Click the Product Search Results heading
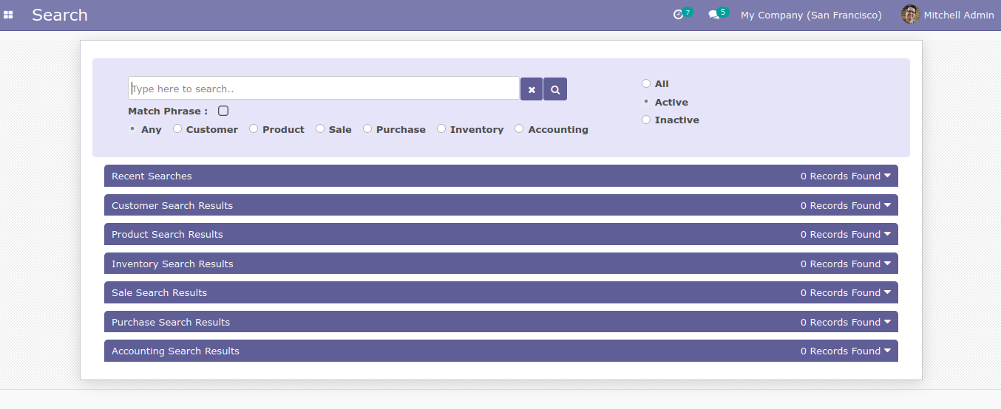1001x409 pixels. coord(167,234)
